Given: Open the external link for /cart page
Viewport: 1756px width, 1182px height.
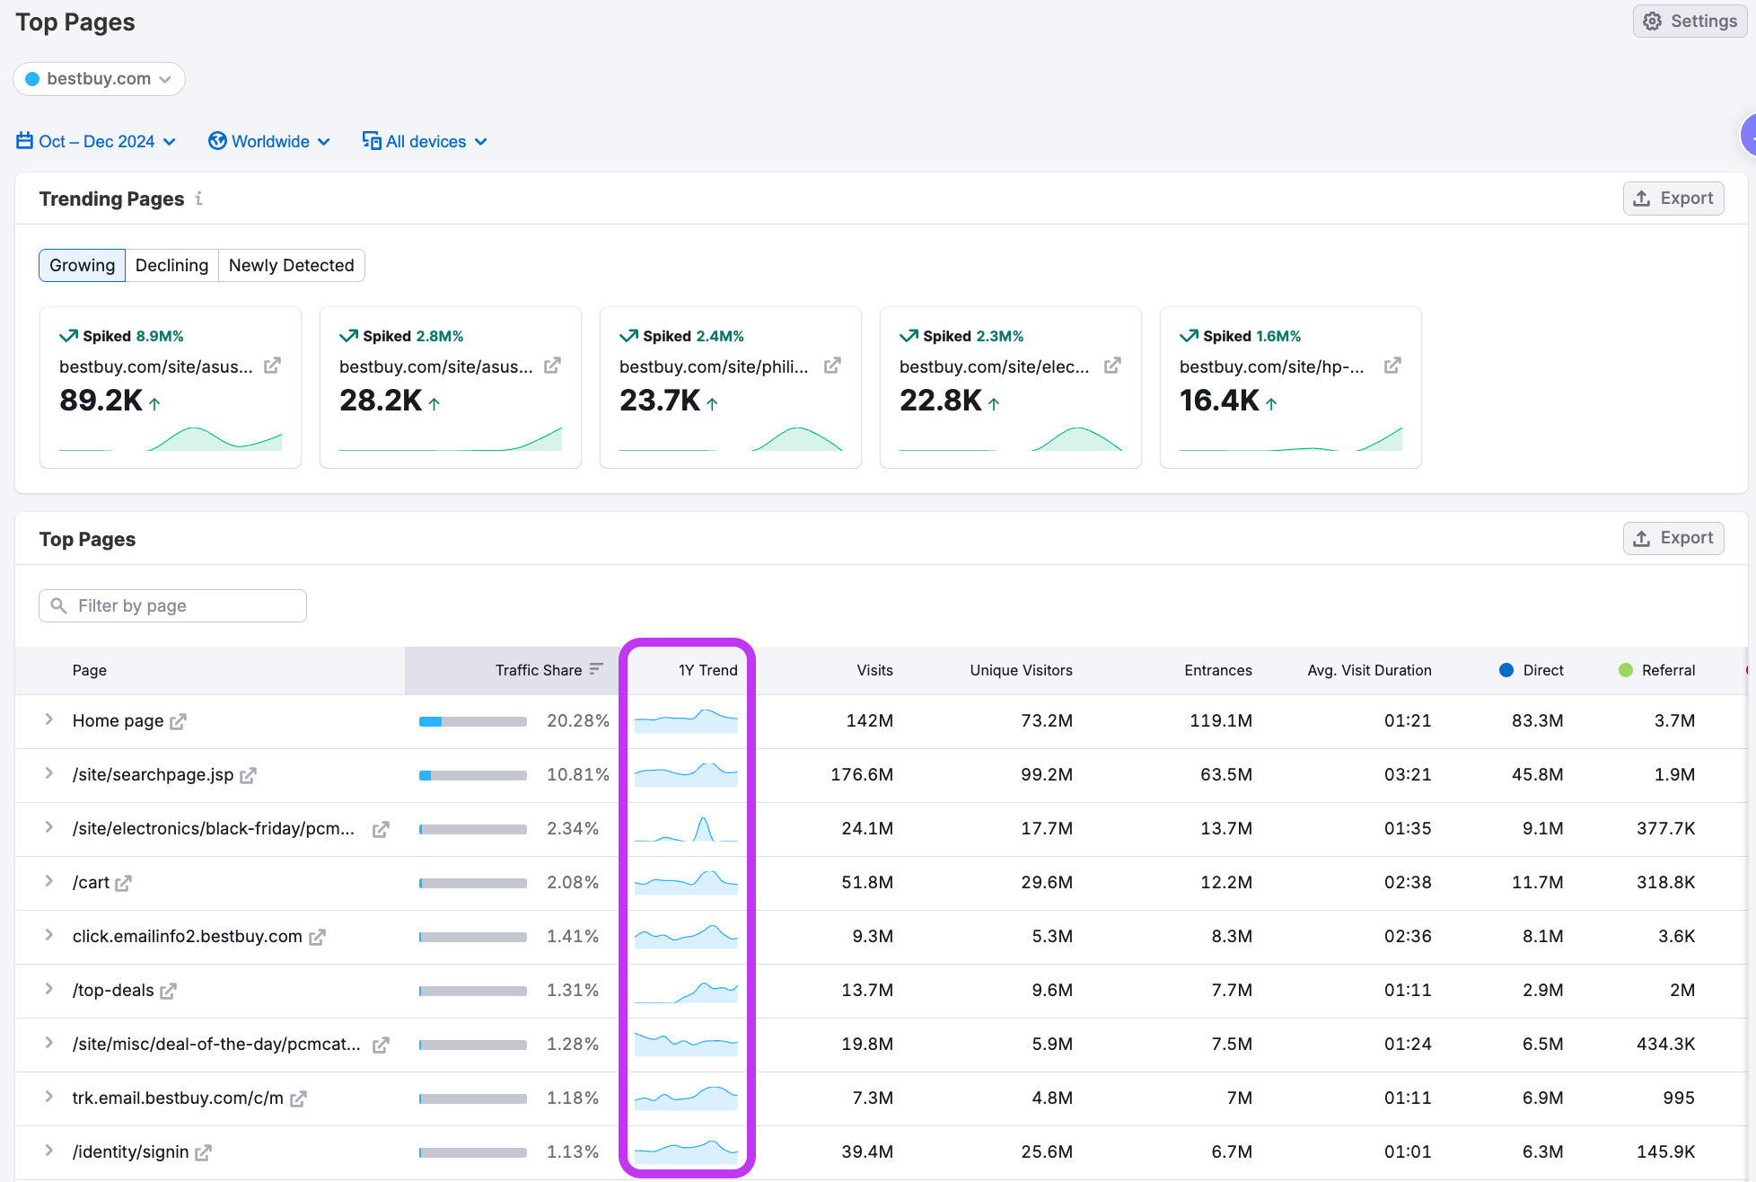Looking at the screenshot, I should [123, 883].
